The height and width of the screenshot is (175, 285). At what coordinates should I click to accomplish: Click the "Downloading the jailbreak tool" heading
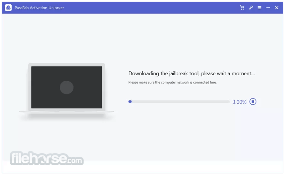click(x=192, y=74)
